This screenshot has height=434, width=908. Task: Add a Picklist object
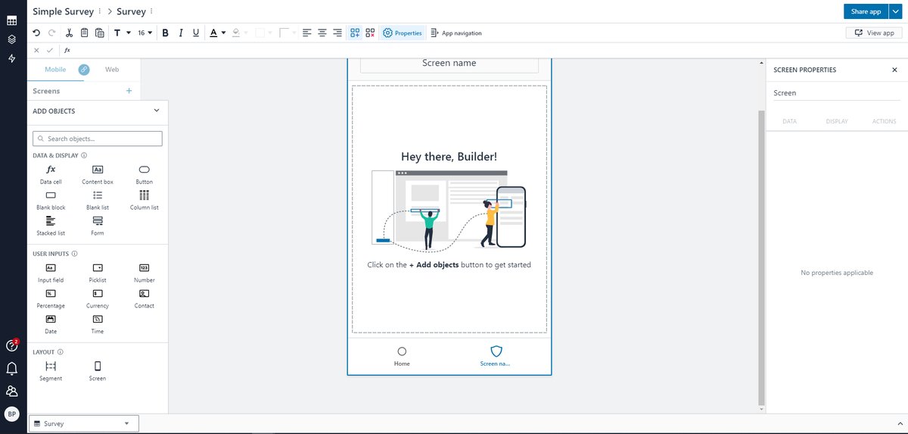click(98, 273)
